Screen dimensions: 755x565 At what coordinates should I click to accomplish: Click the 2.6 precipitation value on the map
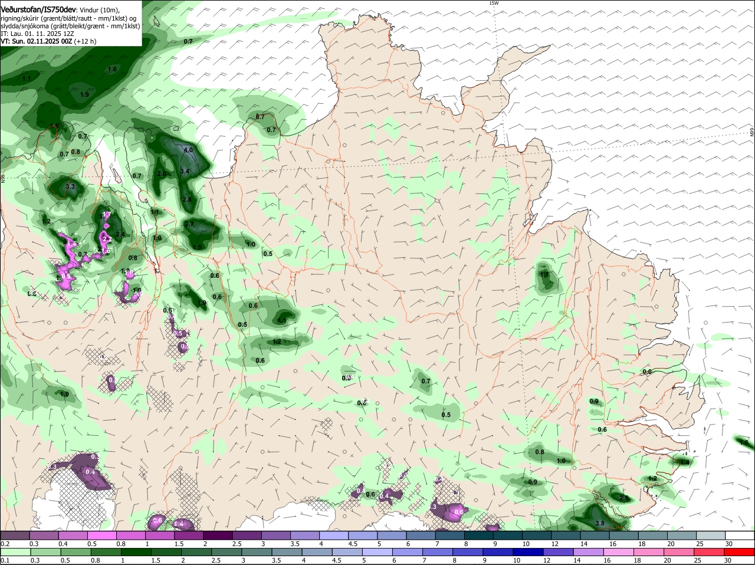coord(625,498)
